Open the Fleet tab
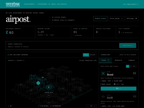144x108 pixels. (x=105, y=60)
